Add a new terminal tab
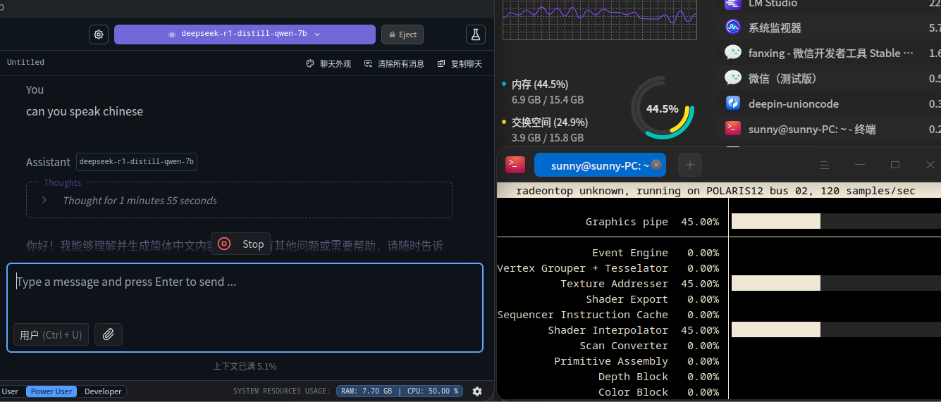The width and height of the screenshot is (941, 402). pos(689,165)
